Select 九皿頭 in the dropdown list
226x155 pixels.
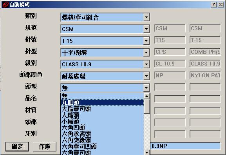pyautogui.click(x=102, y=102)
